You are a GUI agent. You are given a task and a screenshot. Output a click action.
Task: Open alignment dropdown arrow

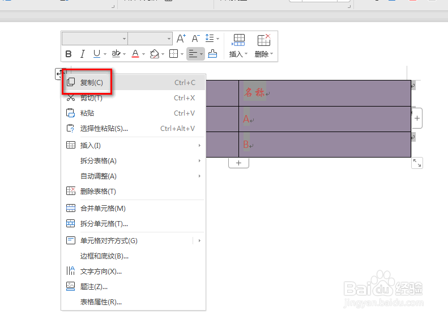point(202,54)
